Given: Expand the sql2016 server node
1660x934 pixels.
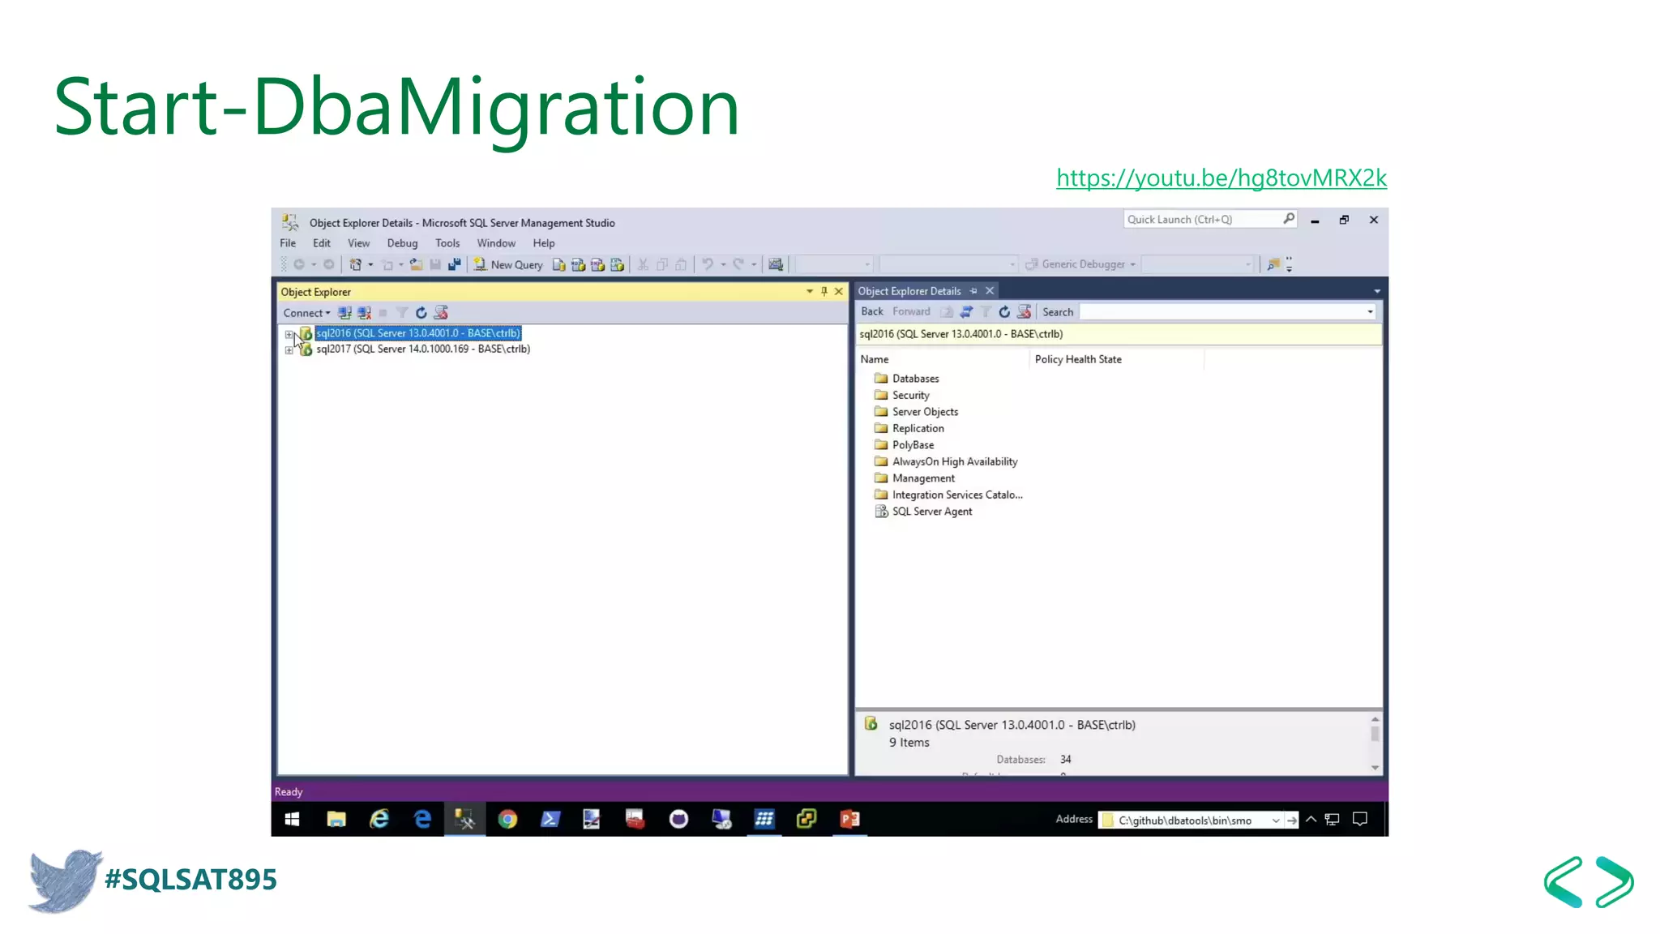Looking at the screenshot, I should point(289,334).
